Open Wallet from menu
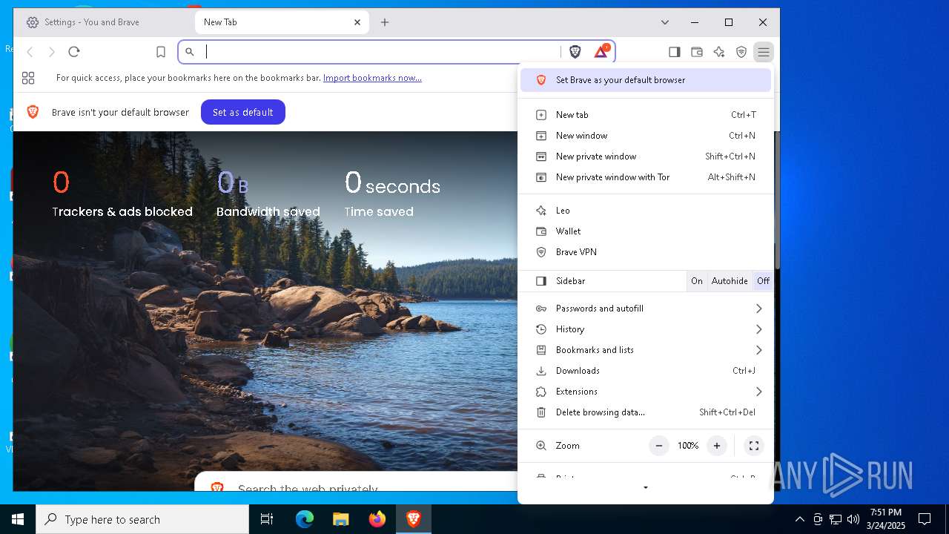 click(646, 231)
